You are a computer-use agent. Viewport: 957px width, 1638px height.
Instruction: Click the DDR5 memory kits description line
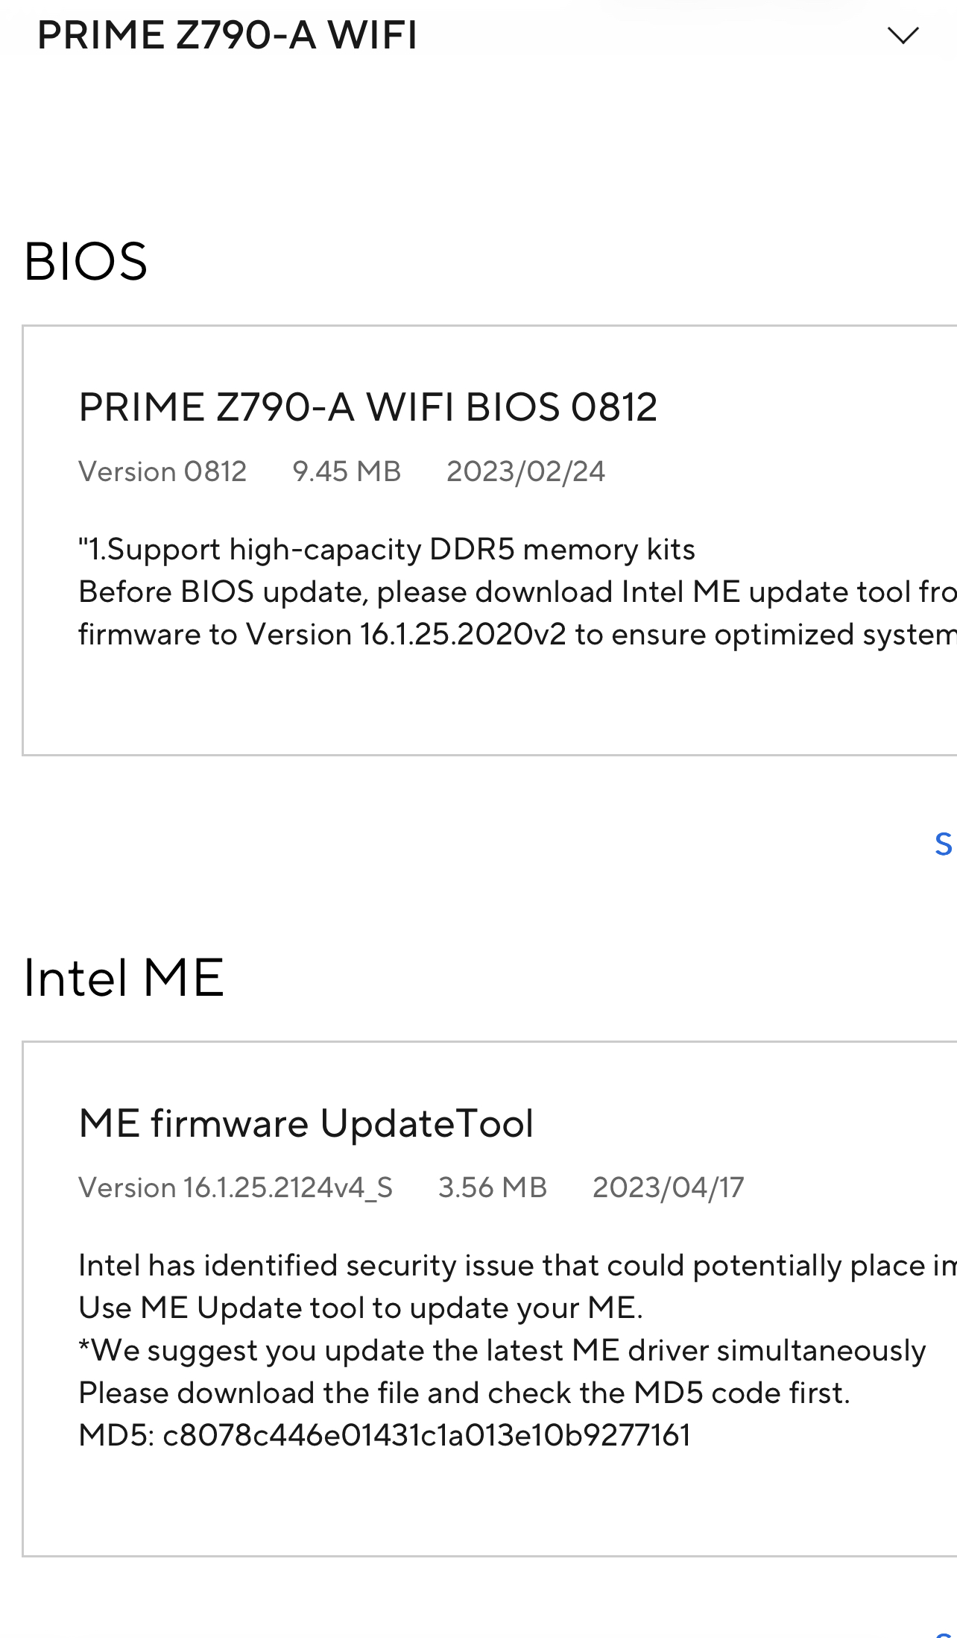(387, 550)
